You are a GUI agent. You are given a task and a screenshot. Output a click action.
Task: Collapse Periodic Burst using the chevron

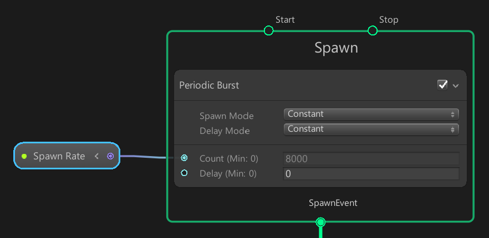[x=456, y=86]
